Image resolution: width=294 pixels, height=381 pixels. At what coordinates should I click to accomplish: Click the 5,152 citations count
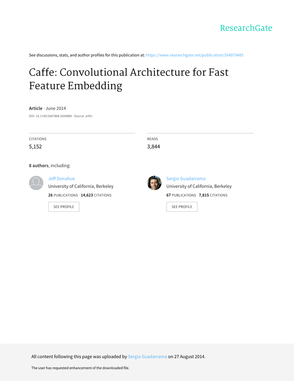[35, 147]
